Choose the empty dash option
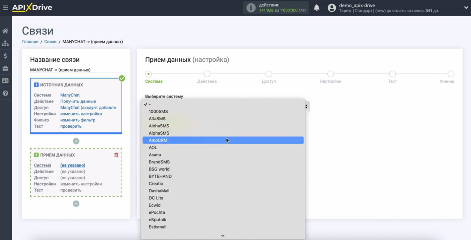The image size is (471, 240). pyautogui.click(x=223, y=104)
